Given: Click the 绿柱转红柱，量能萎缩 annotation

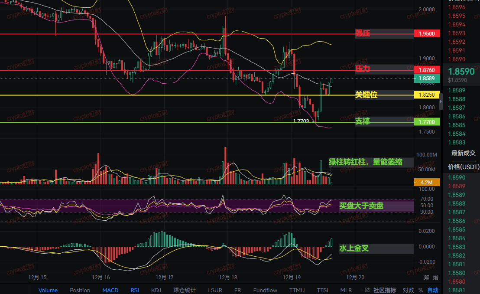Looking at the screenshot, I should point(366,162).
